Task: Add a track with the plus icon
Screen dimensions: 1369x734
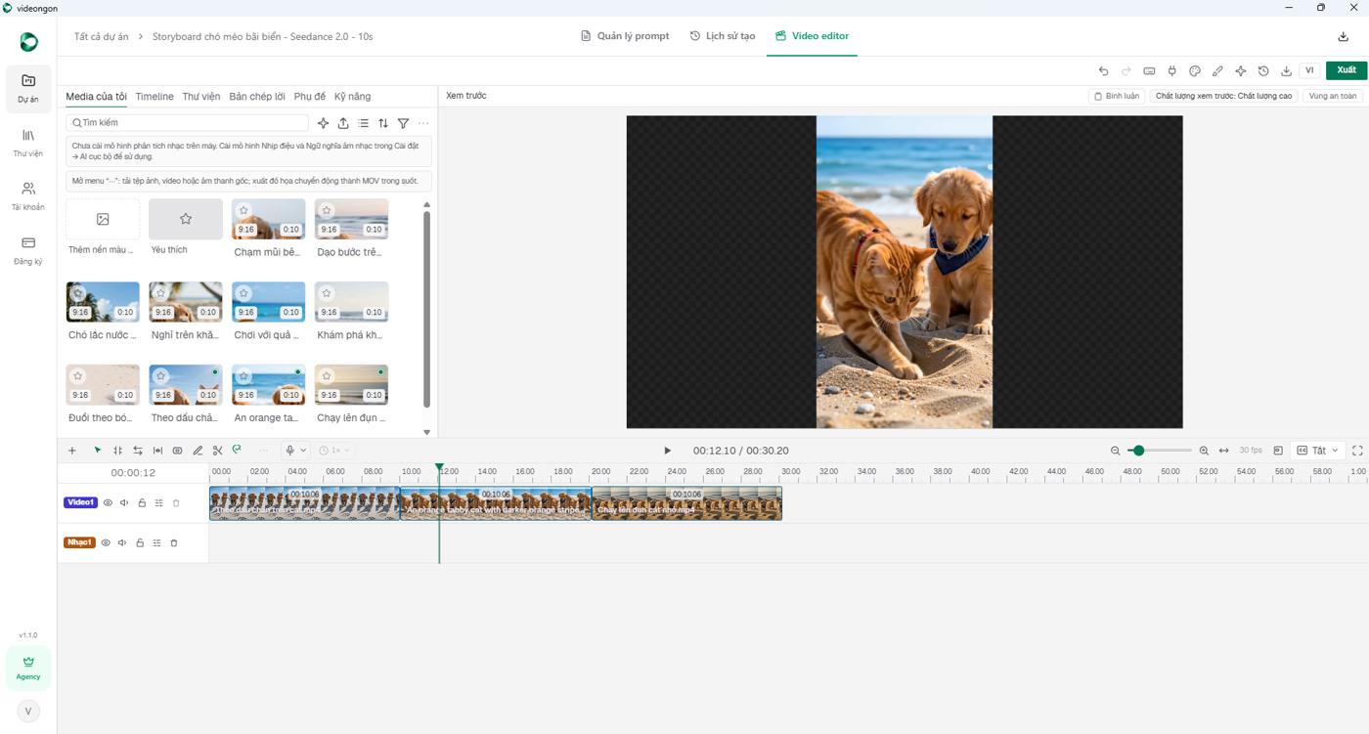Action: (x=72, y=451)
